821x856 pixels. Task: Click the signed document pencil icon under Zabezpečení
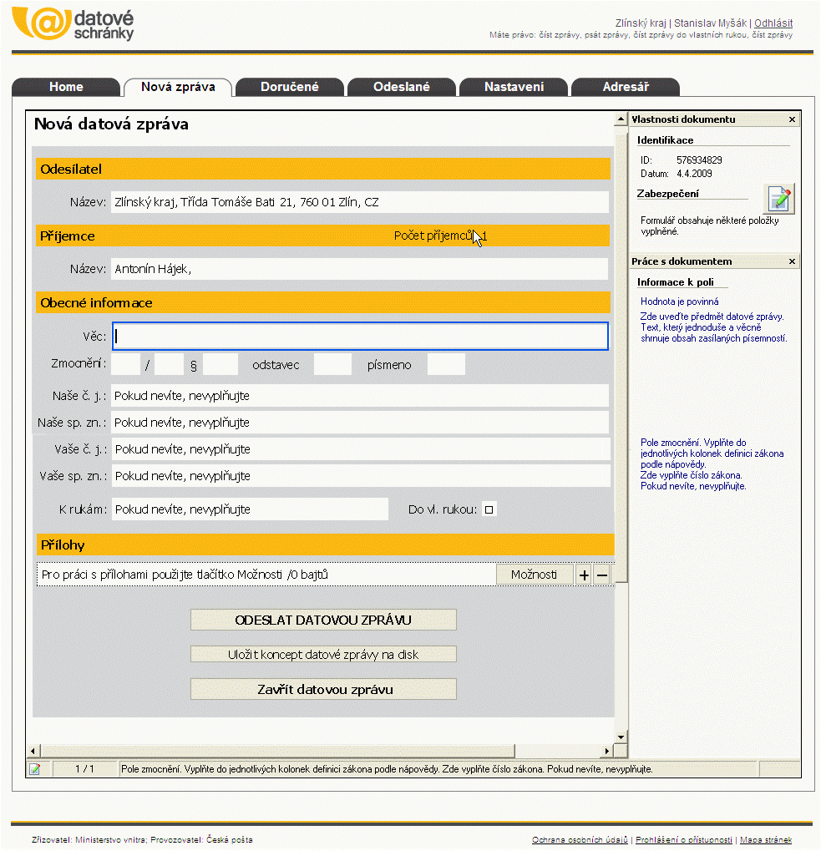point(779,198)
